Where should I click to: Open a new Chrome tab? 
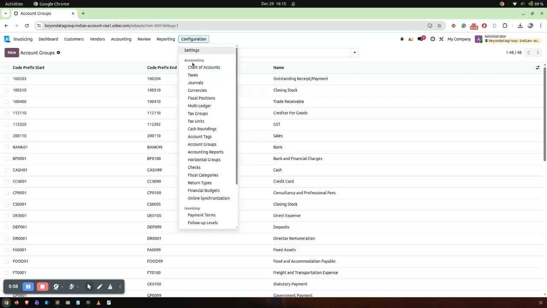83,13
